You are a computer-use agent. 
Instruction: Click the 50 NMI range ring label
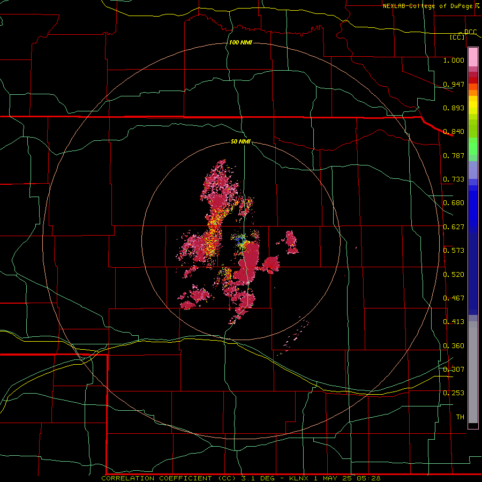point(240,141)
